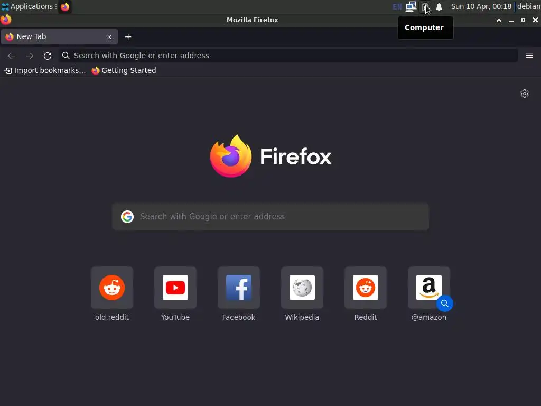Click the clock showing Sun 10 Apr
This screenshot has width=541, height=406.
(x=481, y=6)
